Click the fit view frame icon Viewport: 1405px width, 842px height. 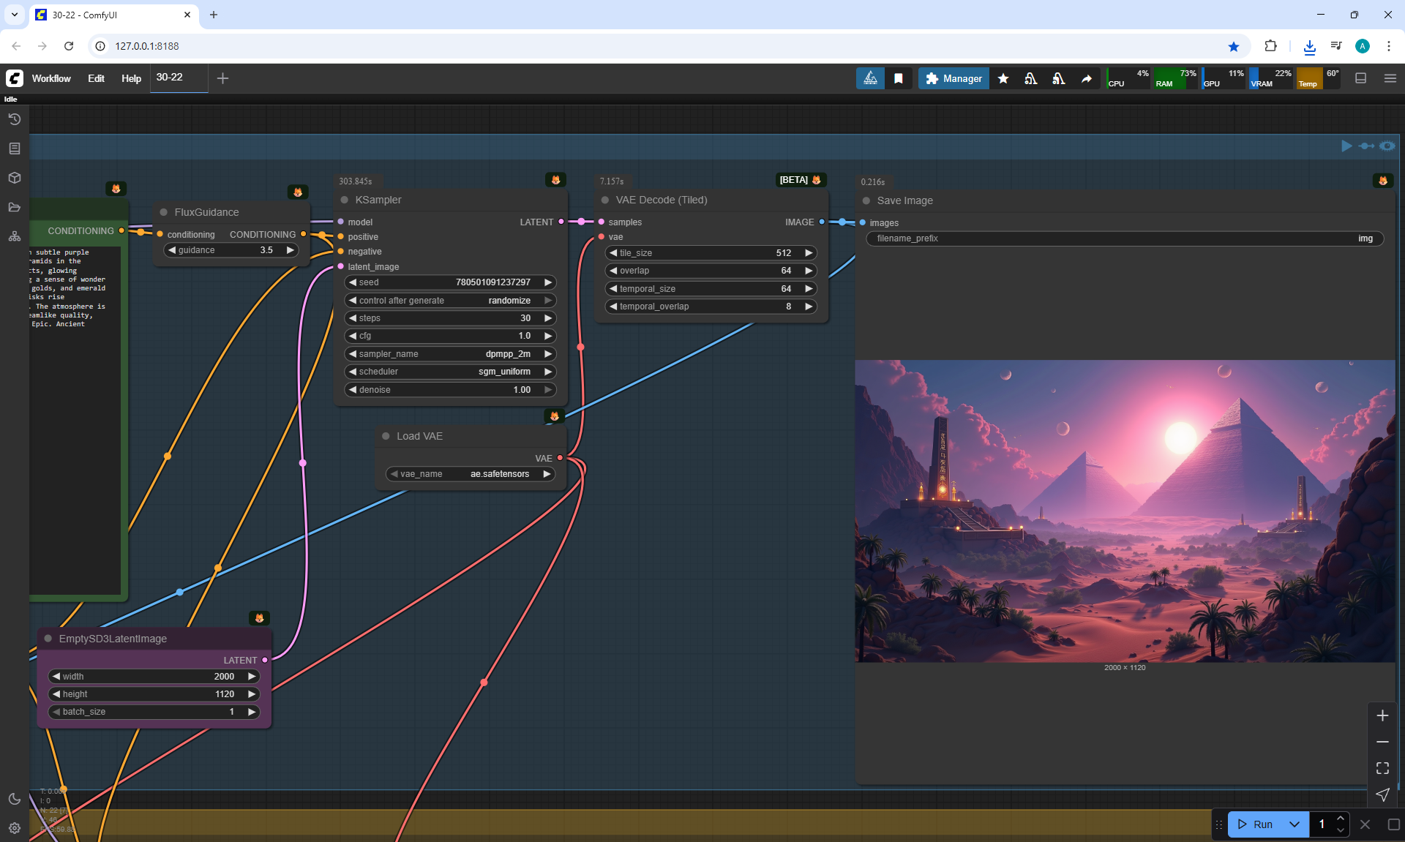(x=1382, y=768)
